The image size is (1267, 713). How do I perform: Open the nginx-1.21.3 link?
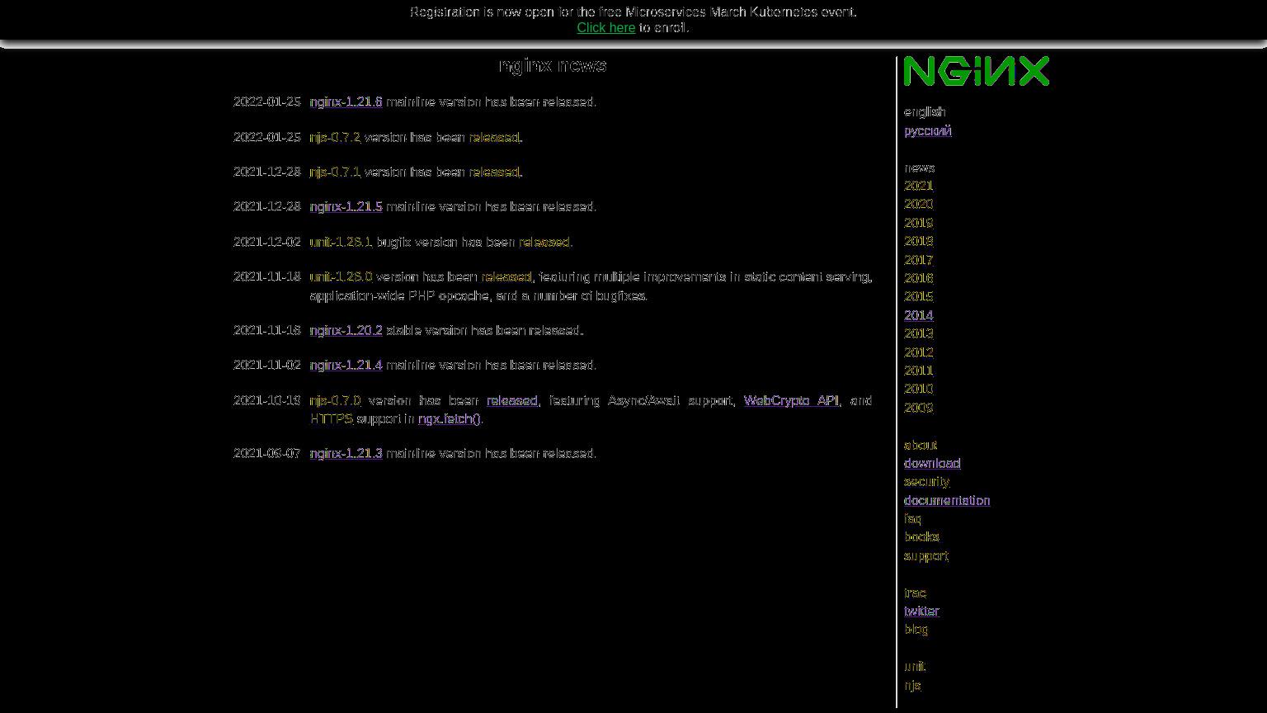point(346,454)
